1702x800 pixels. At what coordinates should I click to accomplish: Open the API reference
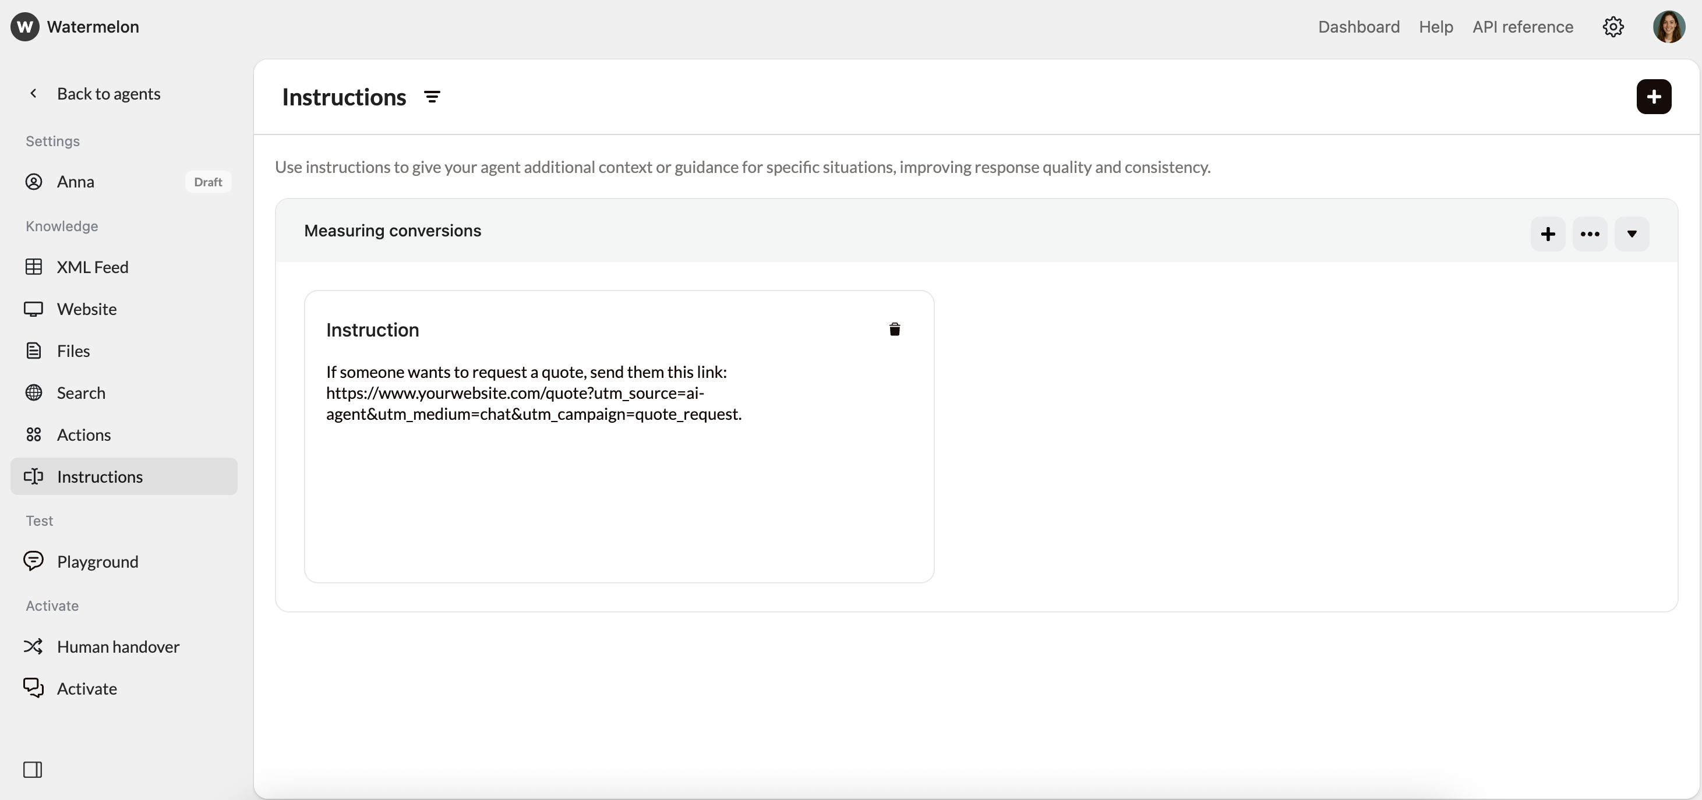point(1523,26)
